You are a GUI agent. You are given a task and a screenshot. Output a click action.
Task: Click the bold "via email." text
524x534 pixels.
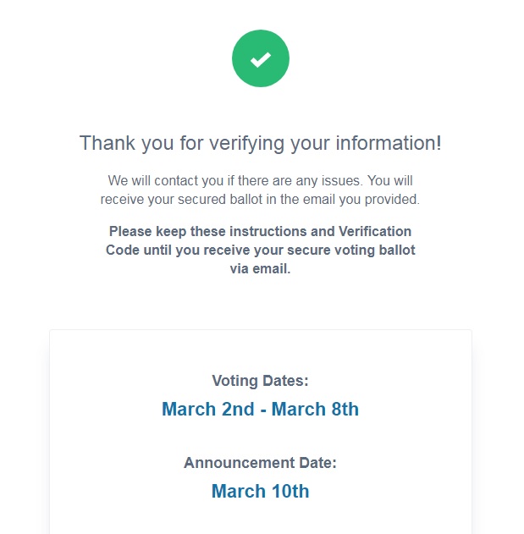point(260,269)
